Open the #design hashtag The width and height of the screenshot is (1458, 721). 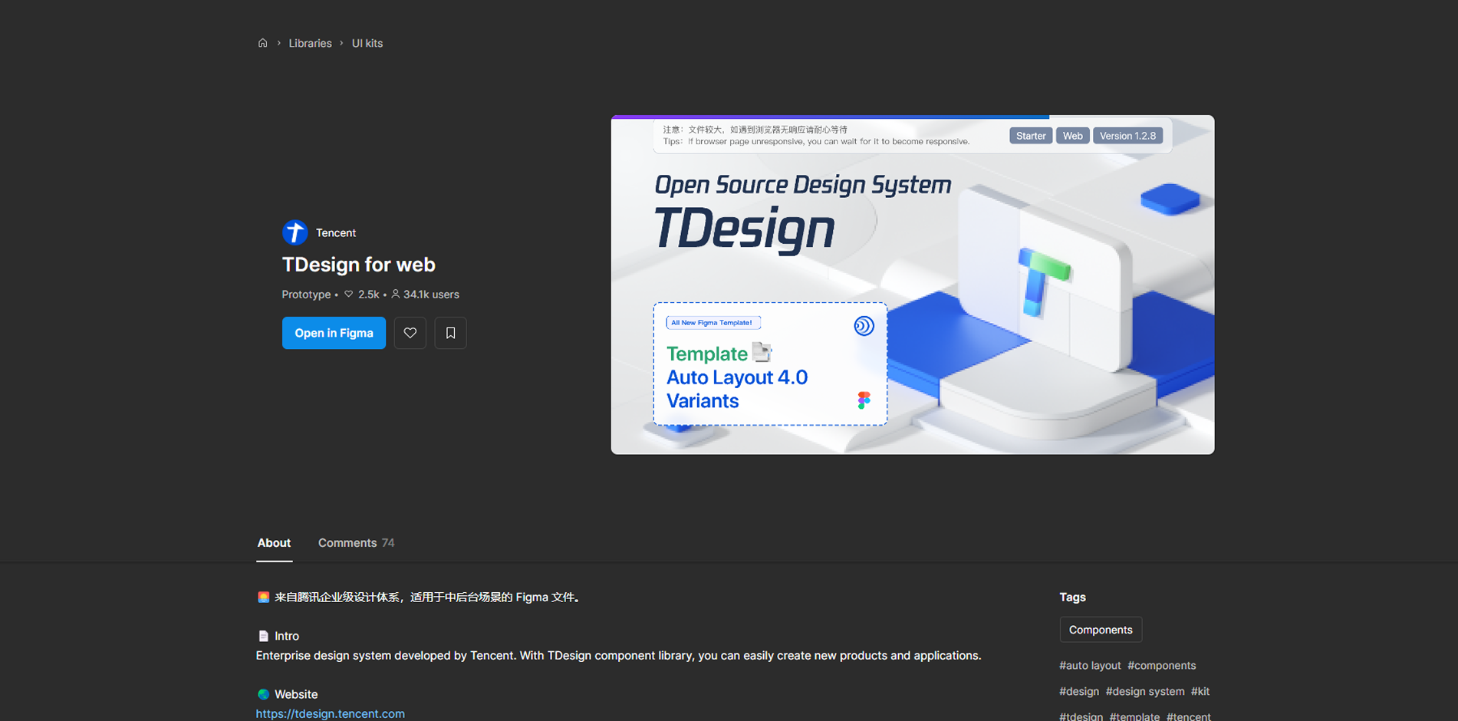point(1079,691)
